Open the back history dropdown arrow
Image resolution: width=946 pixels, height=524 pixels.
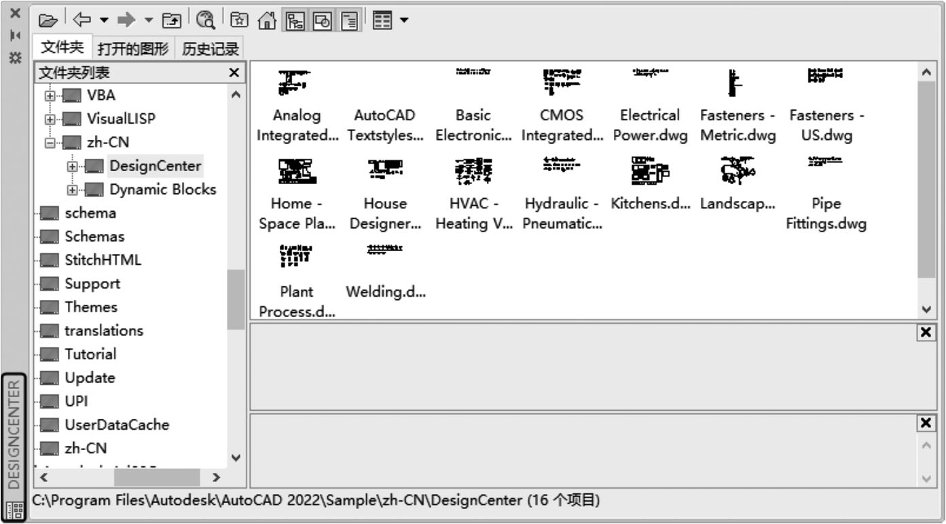tap(104, 20)
